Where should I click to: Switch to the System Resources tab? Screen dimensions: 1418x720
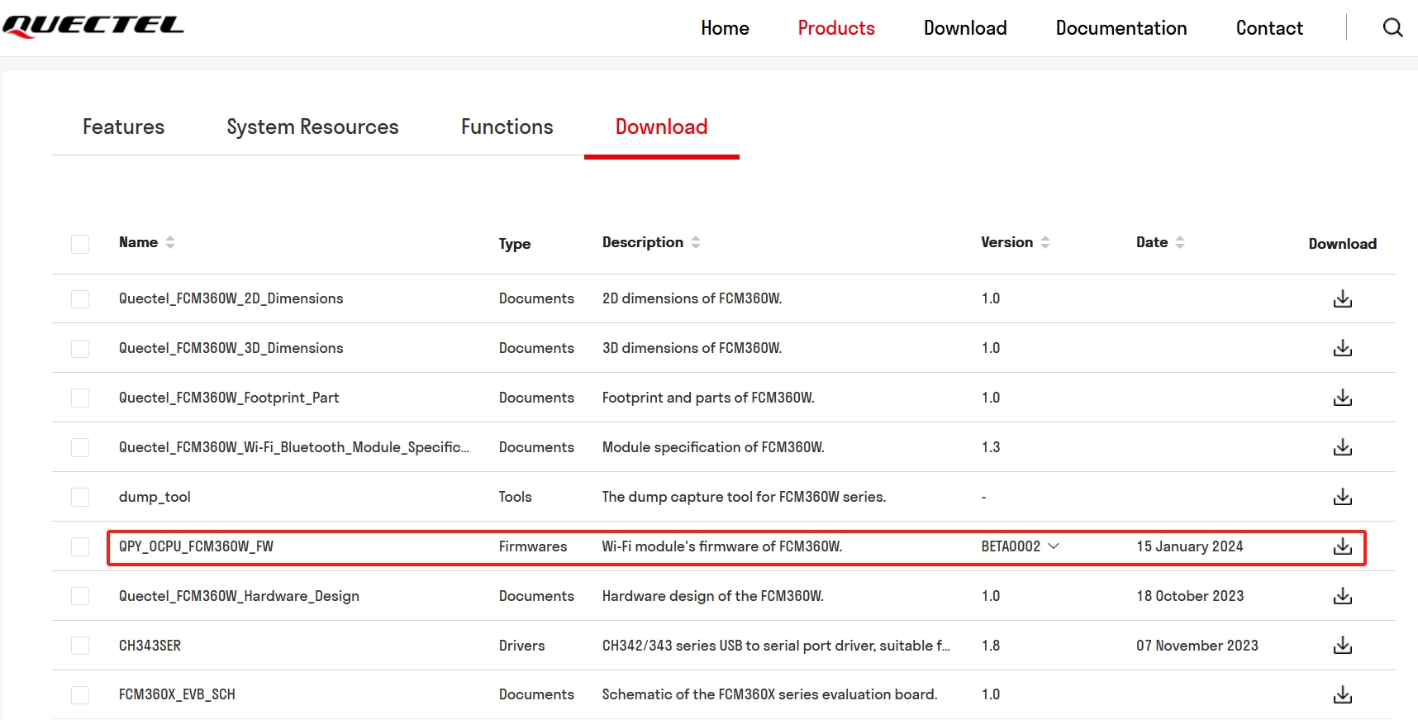pyautogui.click(x=312, y=126)
